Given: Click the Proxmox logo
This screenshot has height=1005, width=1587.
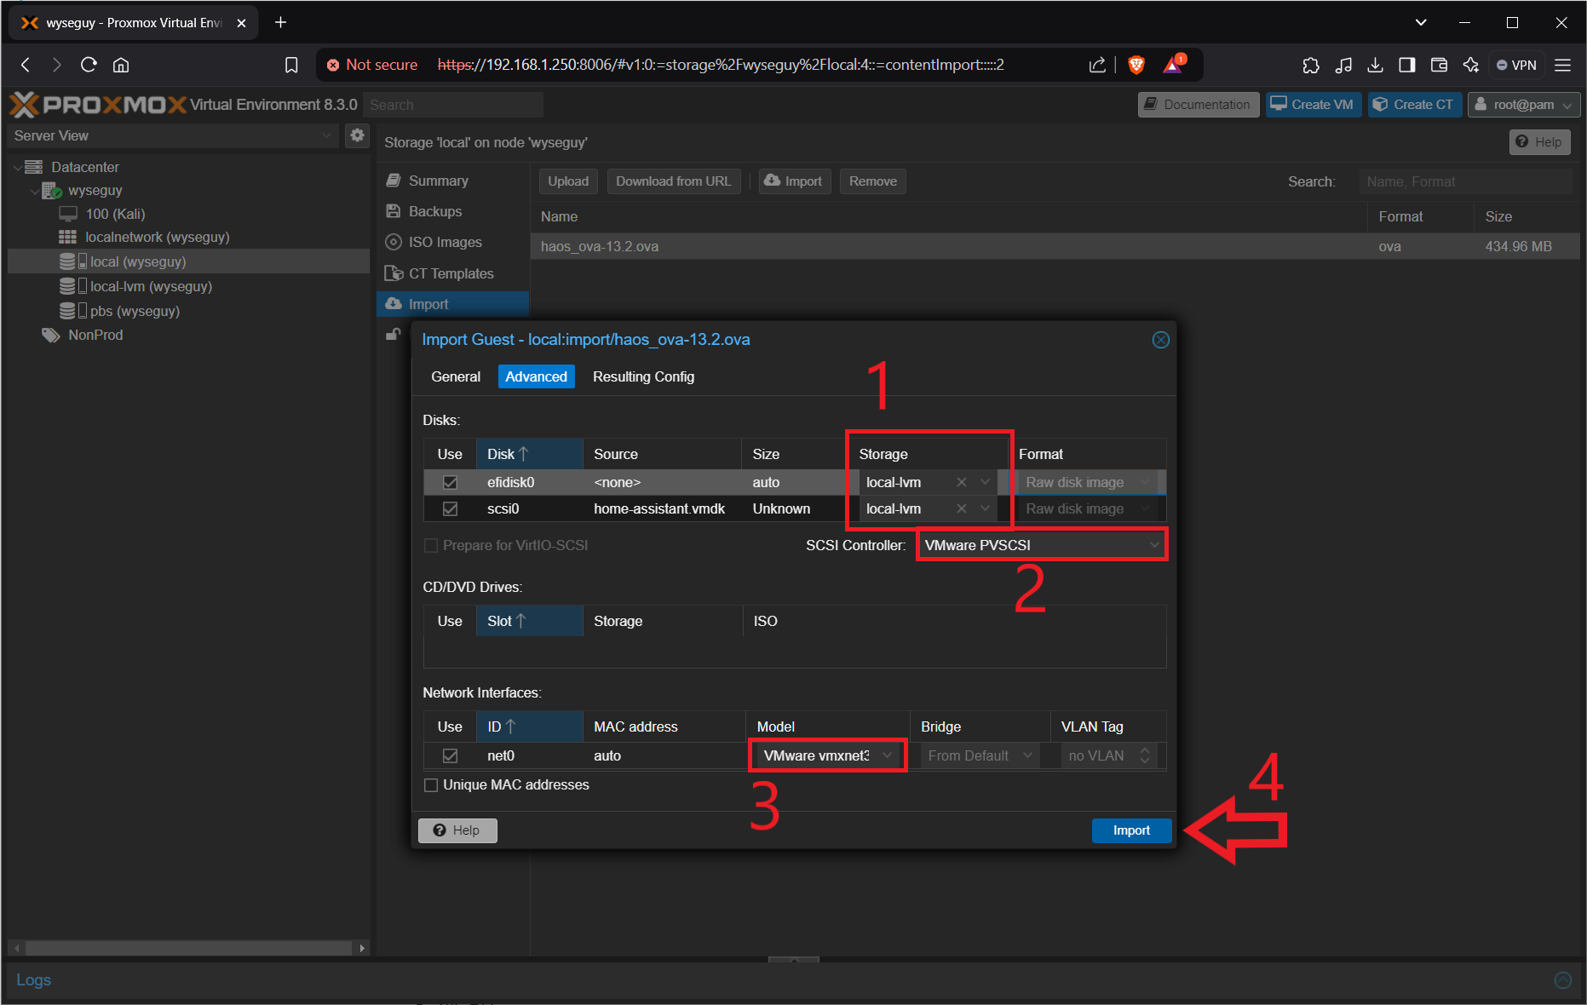Looking at the screenshot, I should (x=97, y=105).
